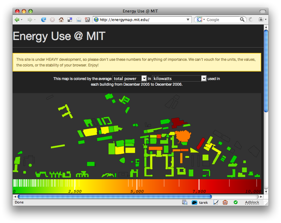Click the black dog icon in the status bar
The width and height of the screenshot is (281, 223).
(x=194, y=202)
